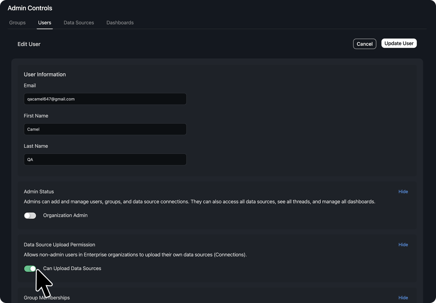Click the Cancel button

(x=364, y=44)
